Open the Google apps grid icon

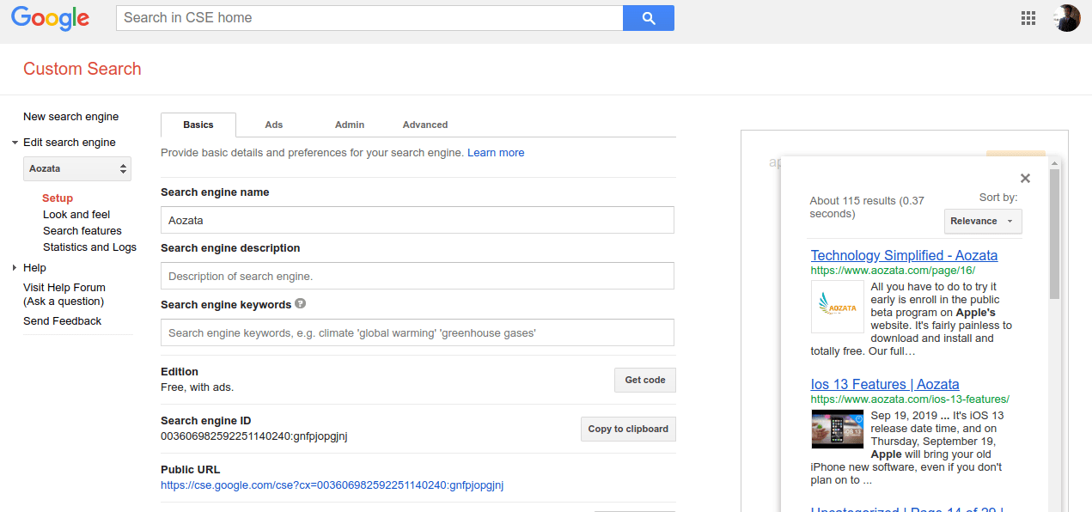point(1028,18)
